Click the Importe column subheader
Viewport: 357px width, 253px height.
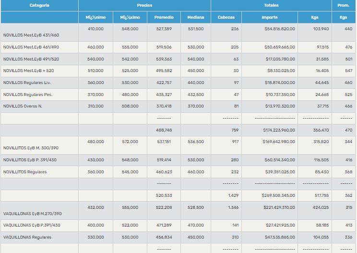point(269,17)
